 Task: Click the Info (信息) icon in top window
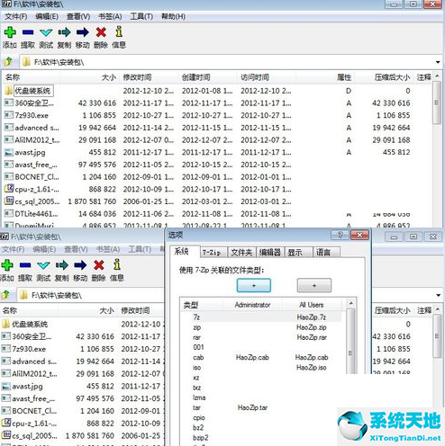point(119,31)
